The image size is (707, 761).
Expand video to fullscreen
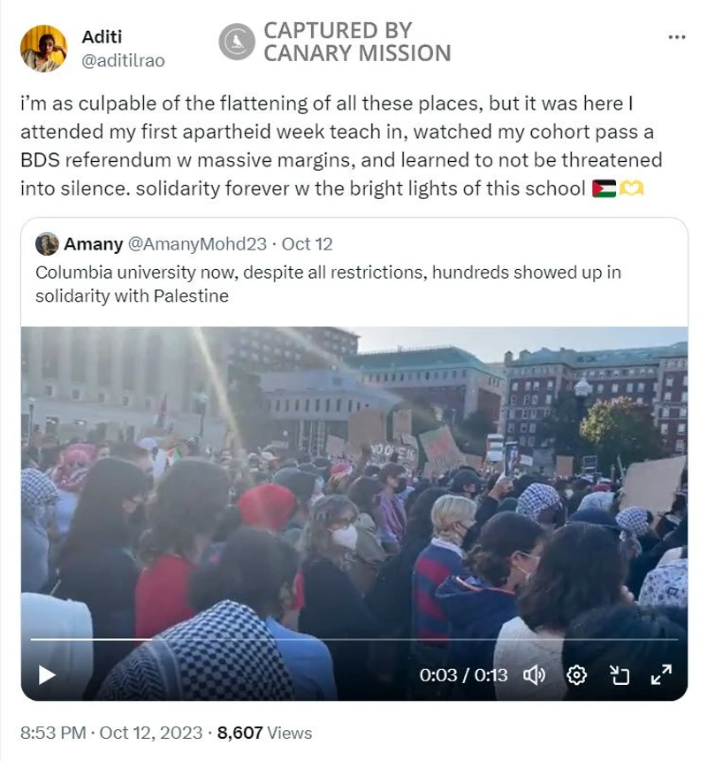point(661,674)
